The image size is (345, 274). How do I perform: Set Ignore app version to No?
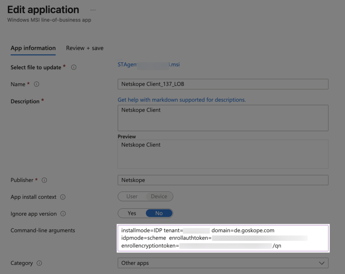pyautogui.click(x=159, y=213)
